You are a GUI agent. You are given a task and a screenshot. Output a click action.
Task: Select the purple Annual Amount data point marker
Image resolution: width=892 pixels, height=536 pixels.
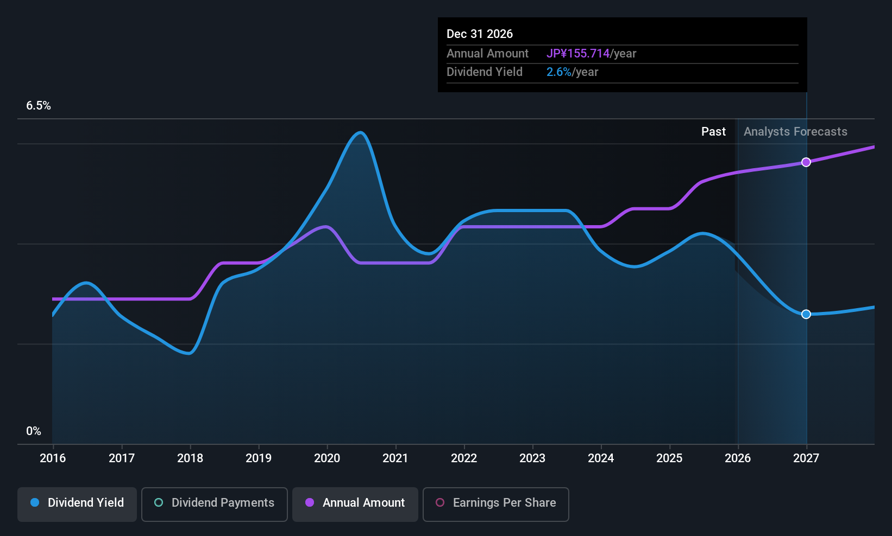coord(806,162)
